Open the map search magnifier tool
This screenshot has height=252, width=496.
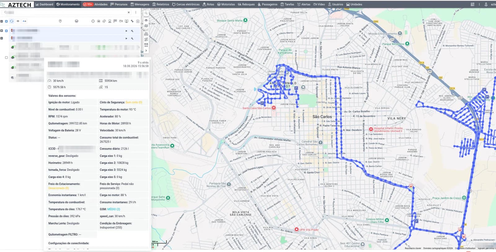coord(146,13)
